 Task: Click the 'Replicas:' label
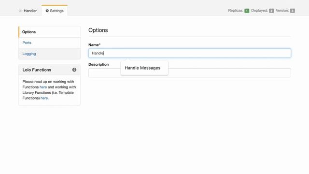click(x=236, y=11)
